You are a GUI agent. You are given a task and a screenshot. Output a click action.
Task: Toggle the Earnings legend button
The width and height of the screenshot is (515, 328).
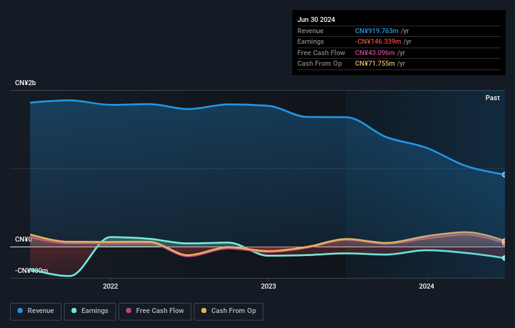(x=90, y=311)
